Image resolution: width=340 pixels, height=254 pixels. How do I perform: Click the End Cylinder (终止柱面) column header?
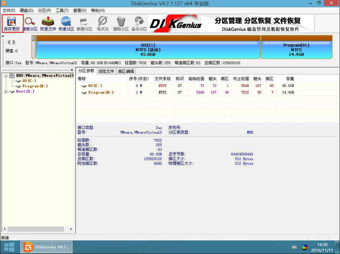pos(241,79)
